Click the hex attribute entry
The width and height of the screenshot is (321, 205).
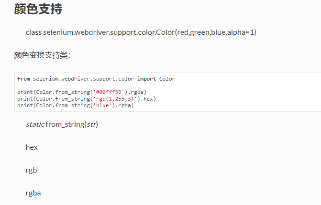pyautogui.click(x=32, y=147)
